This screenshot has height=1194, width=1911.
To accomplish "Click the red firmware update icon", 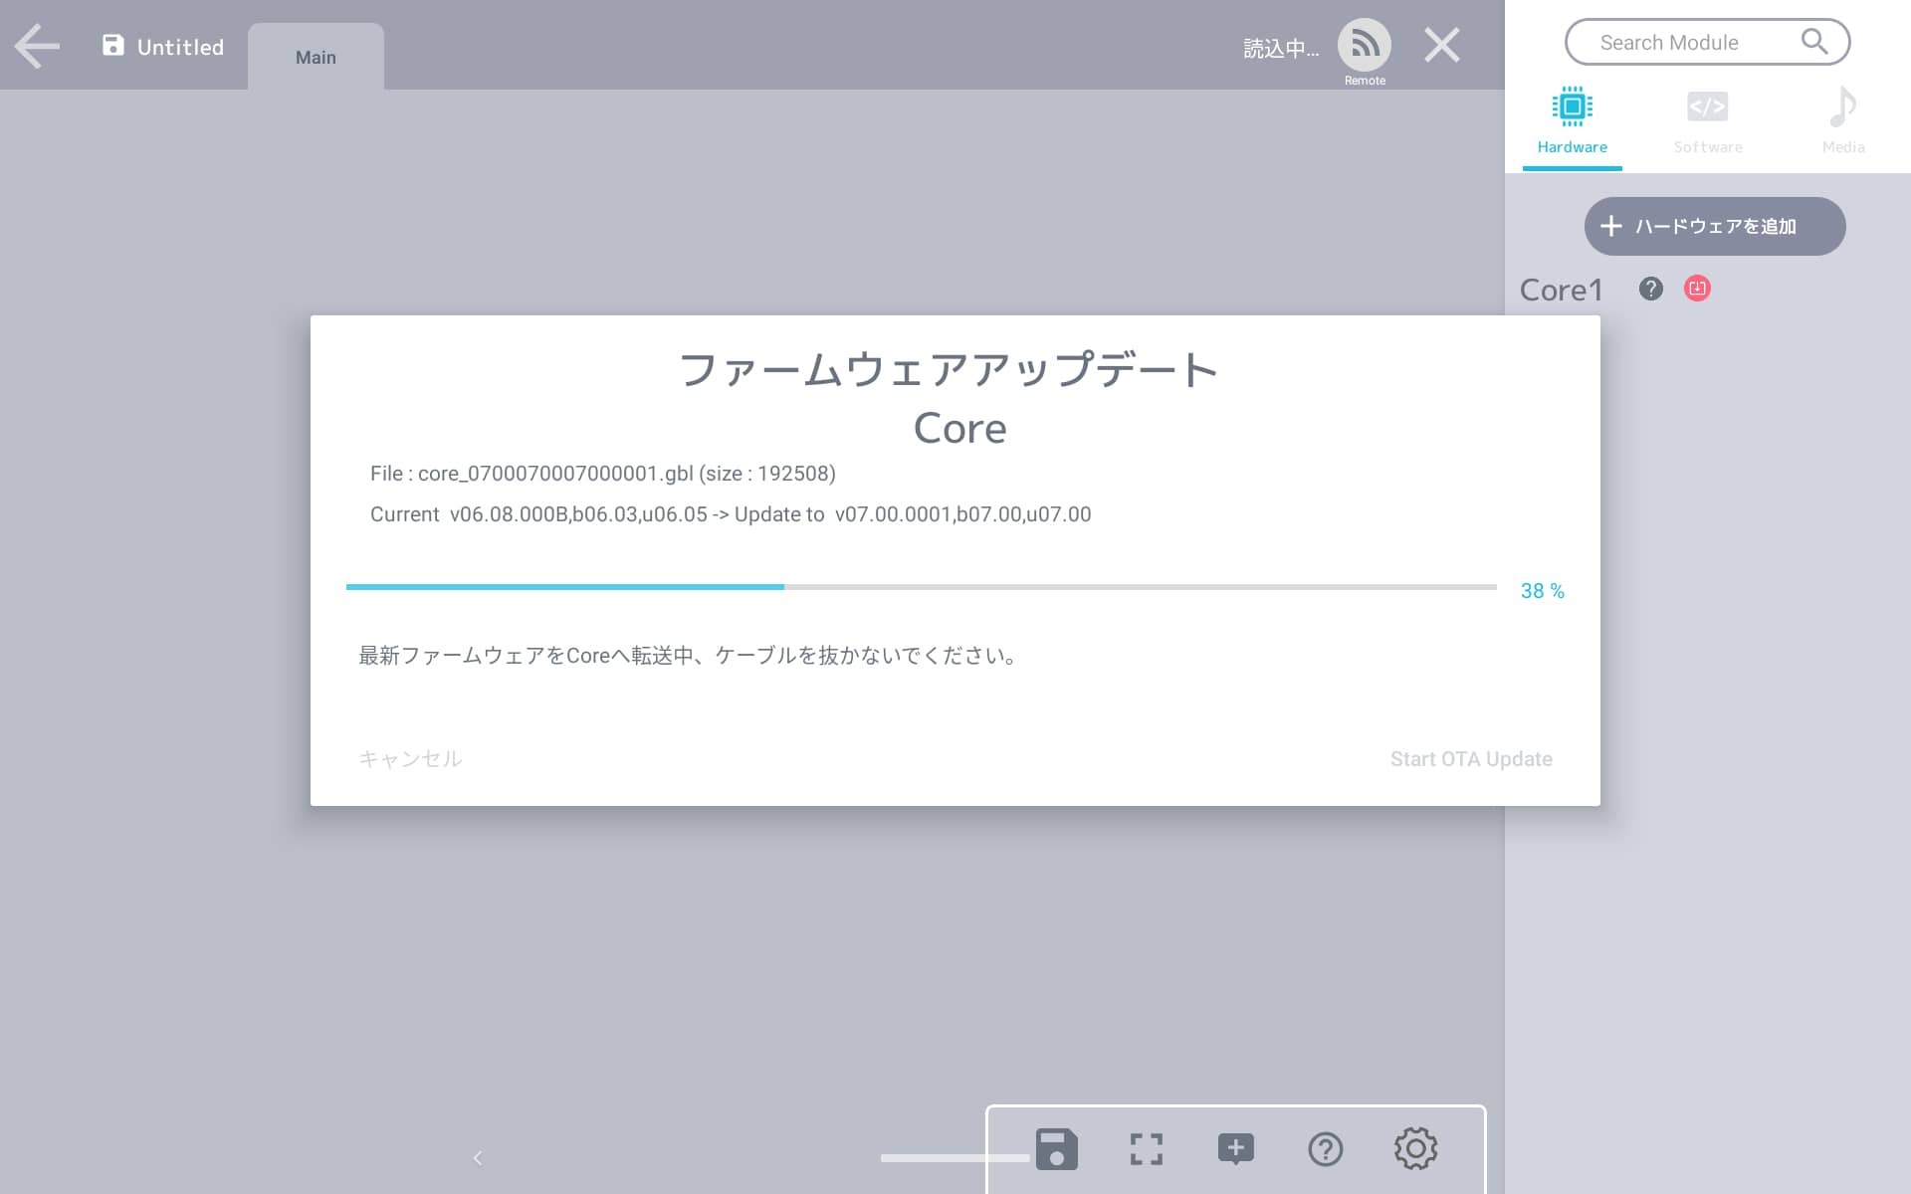I will click(1697, 289).
